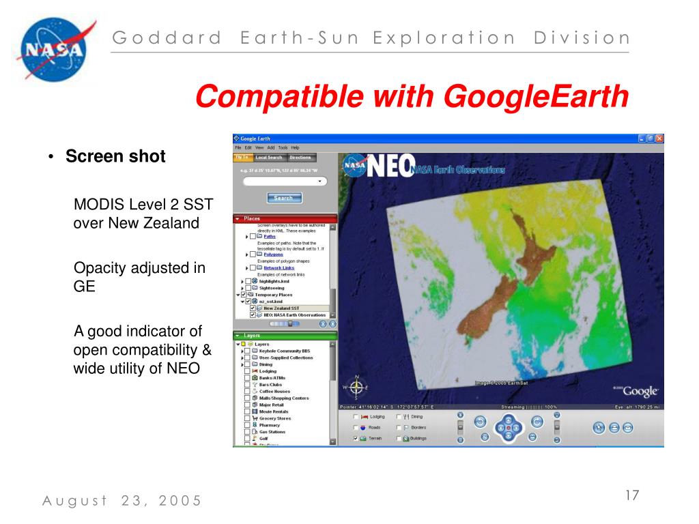Enable the Paths checkbox
Screen dimensions: 699x524
253,237
